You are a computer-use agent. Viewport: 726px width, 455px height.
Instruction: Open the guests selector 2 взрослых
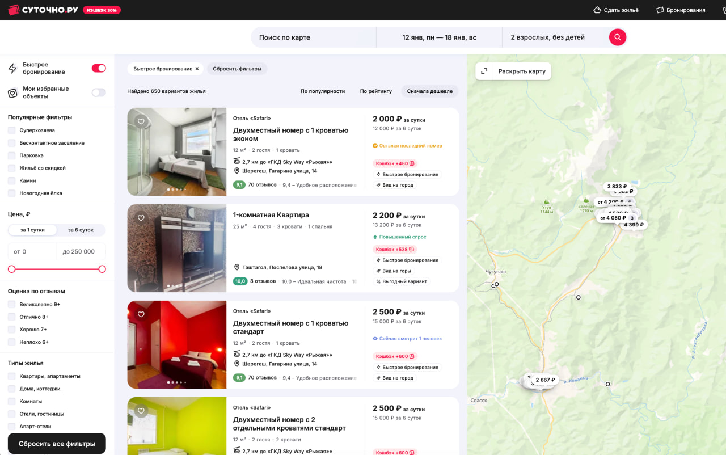pyautogui.click(x=547, y=37)
